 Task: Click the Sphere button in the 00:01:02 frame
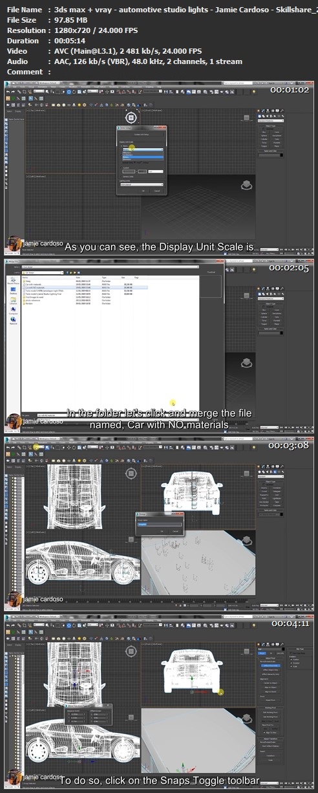point(264,136)
